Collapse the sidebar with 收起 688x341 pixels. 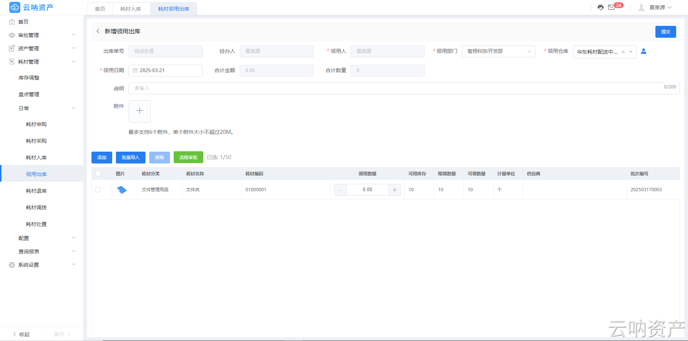(x=21, y=334)
